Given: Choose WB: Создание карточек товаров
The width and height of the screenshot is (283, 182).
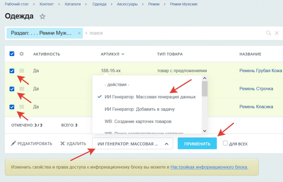Looking at the screenshot, I should (138, 121).
